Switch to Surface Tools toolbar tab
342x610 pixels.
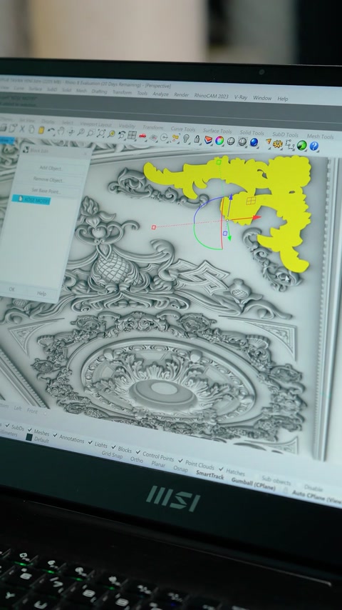(x=217, y=131)
